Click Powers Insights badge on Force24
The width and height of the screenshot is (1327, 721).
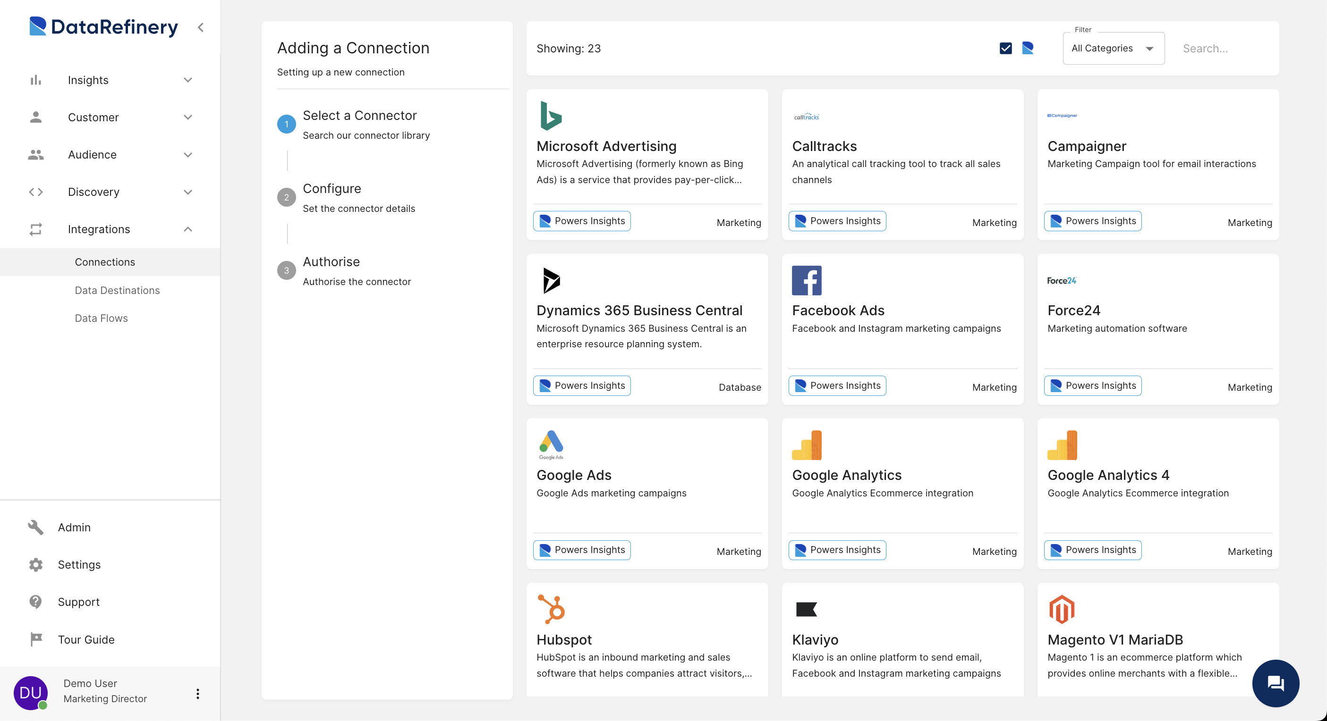(1093, 386)
